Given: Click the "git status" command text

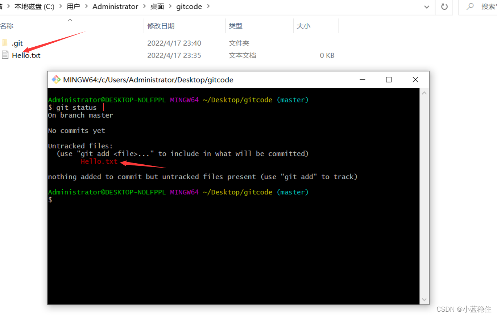Looking at the screenshot, I should 76,108.
